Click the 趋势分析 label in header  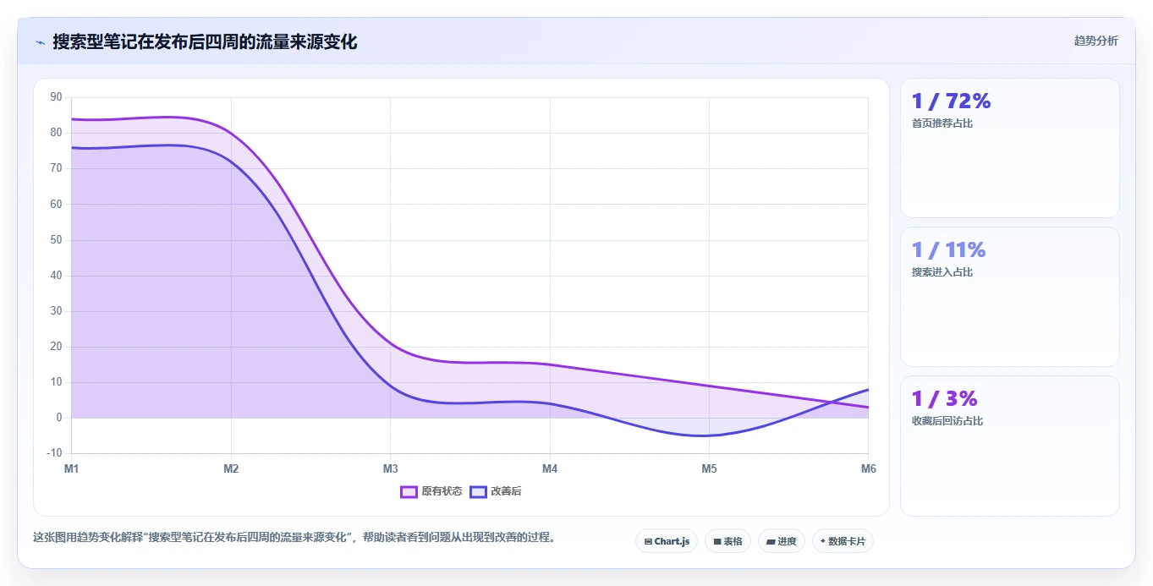[1095, 41]
